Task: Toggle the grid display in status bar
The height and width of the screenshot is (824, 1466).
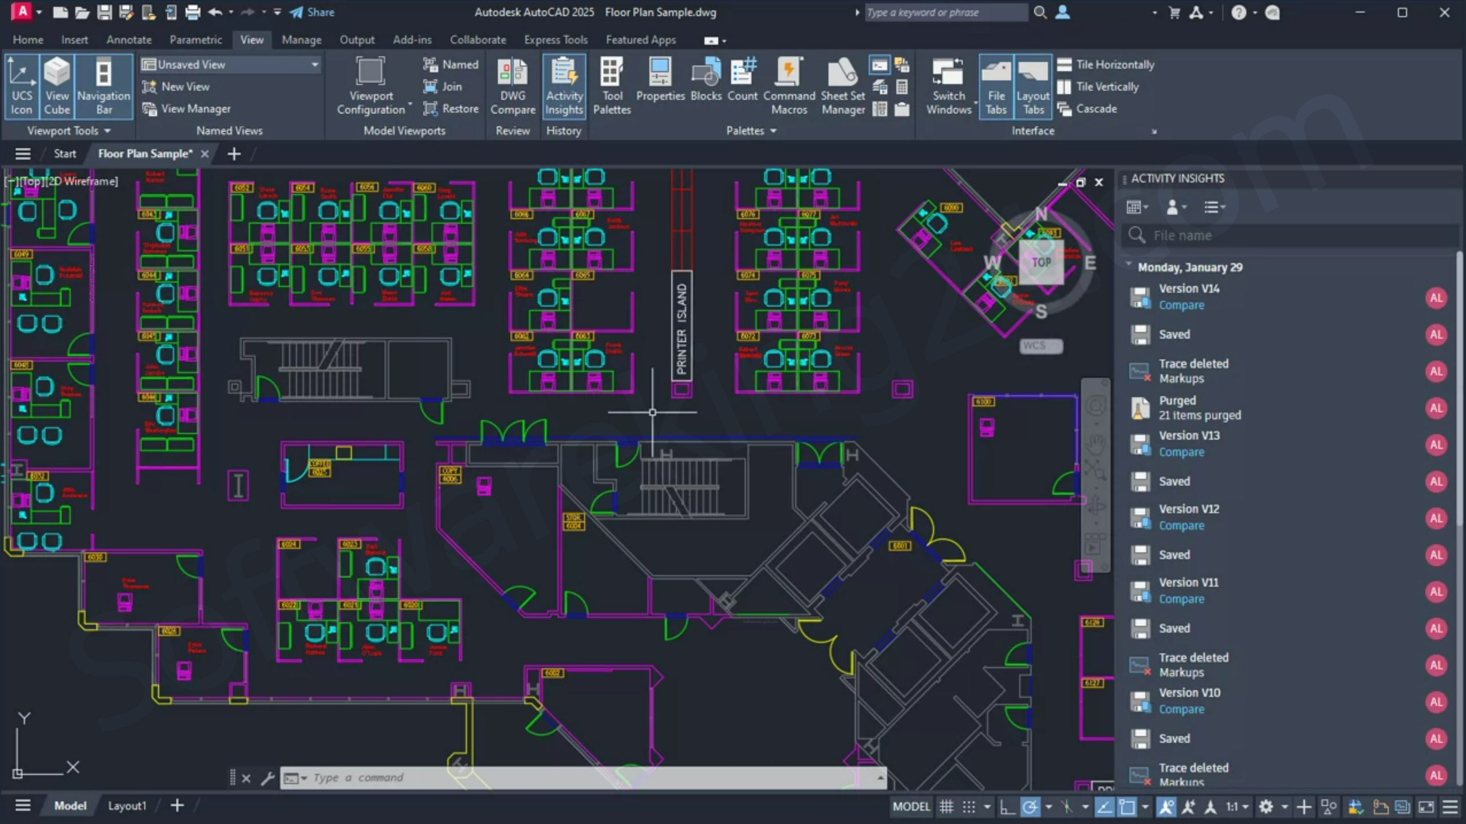Action: (x=946, y=807)
